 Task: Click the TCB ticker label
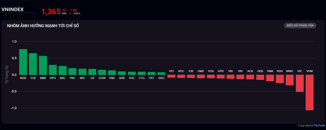tap(33, 78)
